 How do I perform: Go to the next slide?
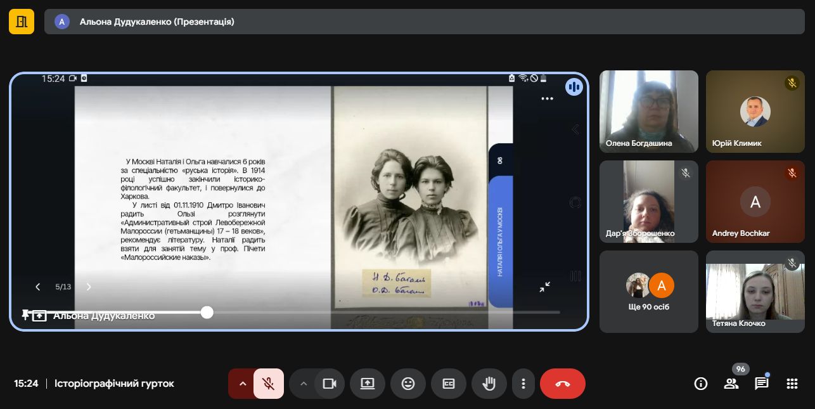(89, 287)
